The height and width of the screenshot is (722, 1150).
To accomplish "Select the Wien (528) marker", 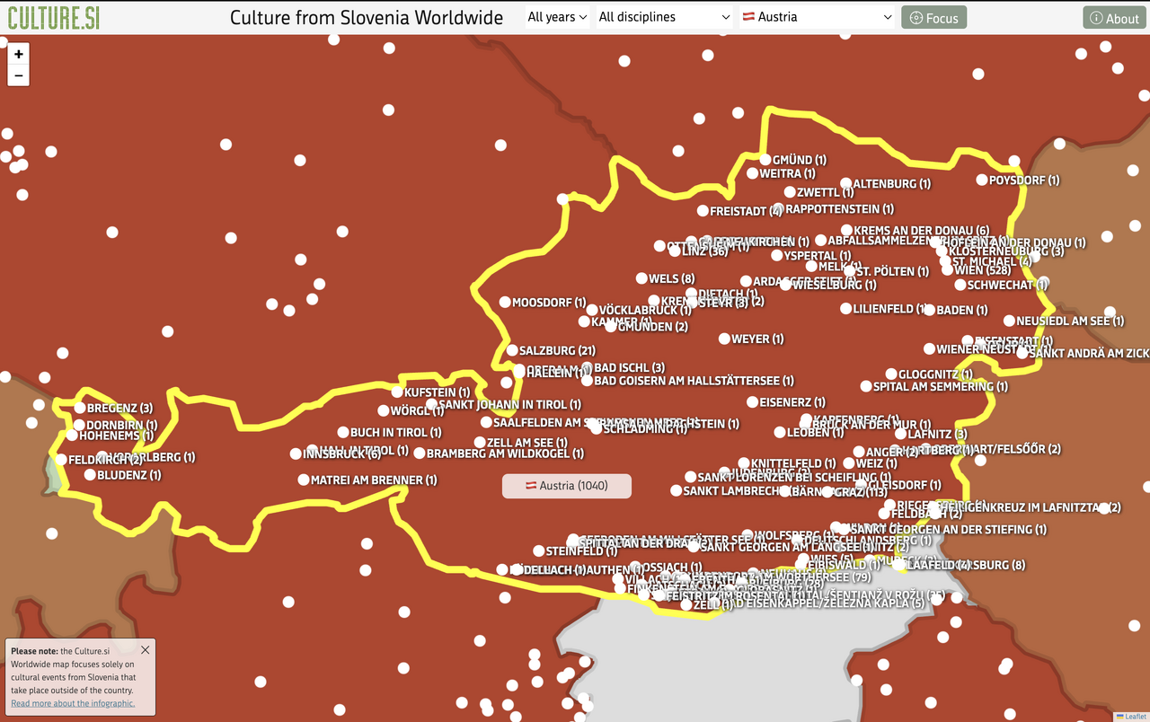I will point(947,269).
